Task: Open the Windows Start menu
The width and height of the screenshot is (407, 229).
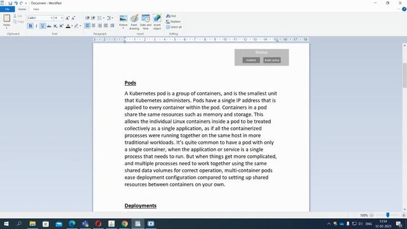Action: point(6,223)
